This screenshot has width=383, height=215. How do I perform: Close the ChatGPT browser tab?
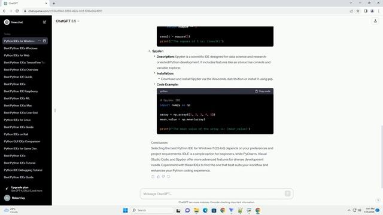pyautogui.click(x=46, y=4)
